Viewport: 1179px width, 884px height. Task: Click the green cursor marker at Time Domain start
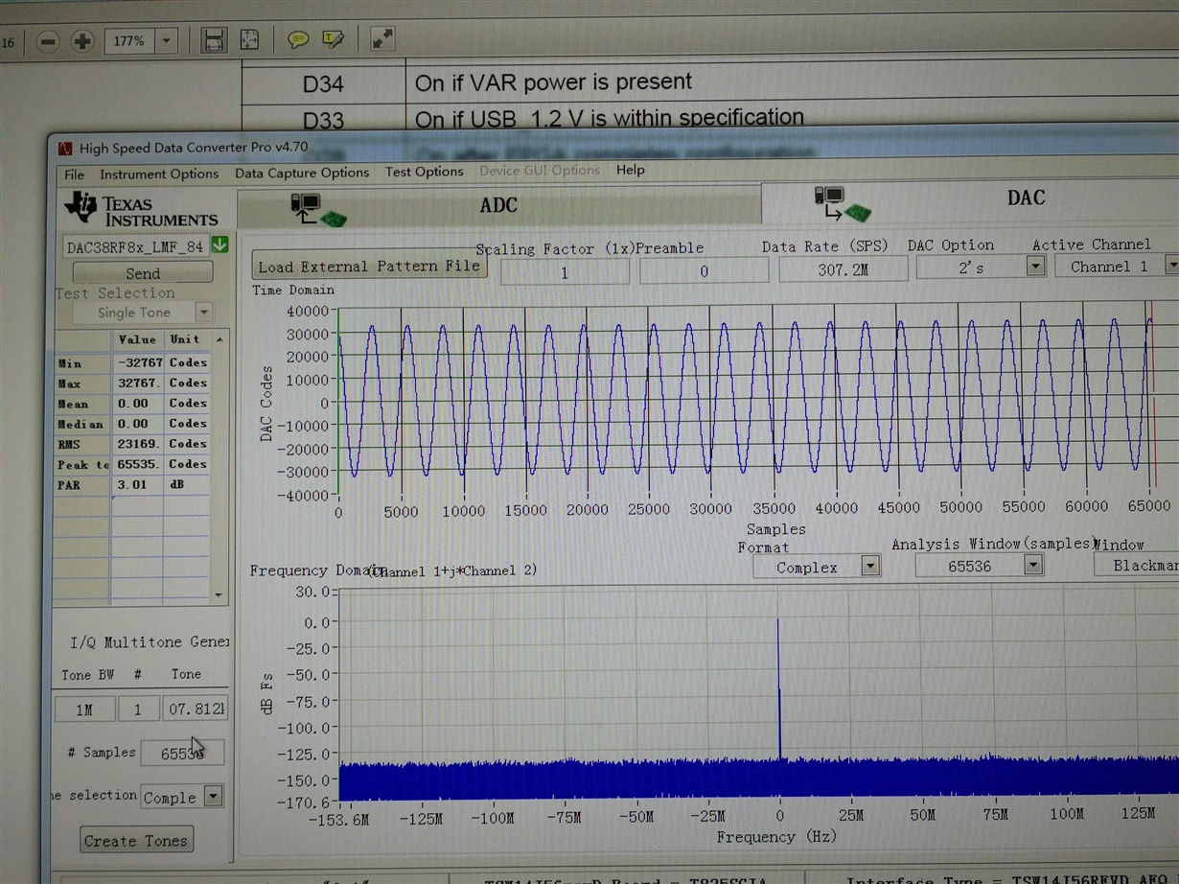(x=338, y=401)
